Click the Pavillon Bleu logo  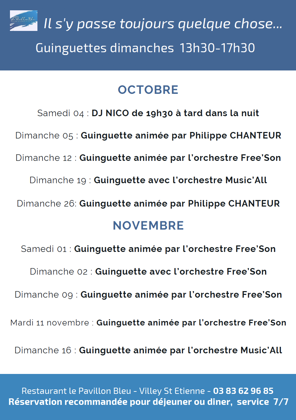(x=24, y=21)
